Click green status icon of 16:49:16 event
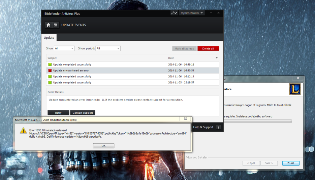Screen dimensions: 315x180 click(50, 64)
